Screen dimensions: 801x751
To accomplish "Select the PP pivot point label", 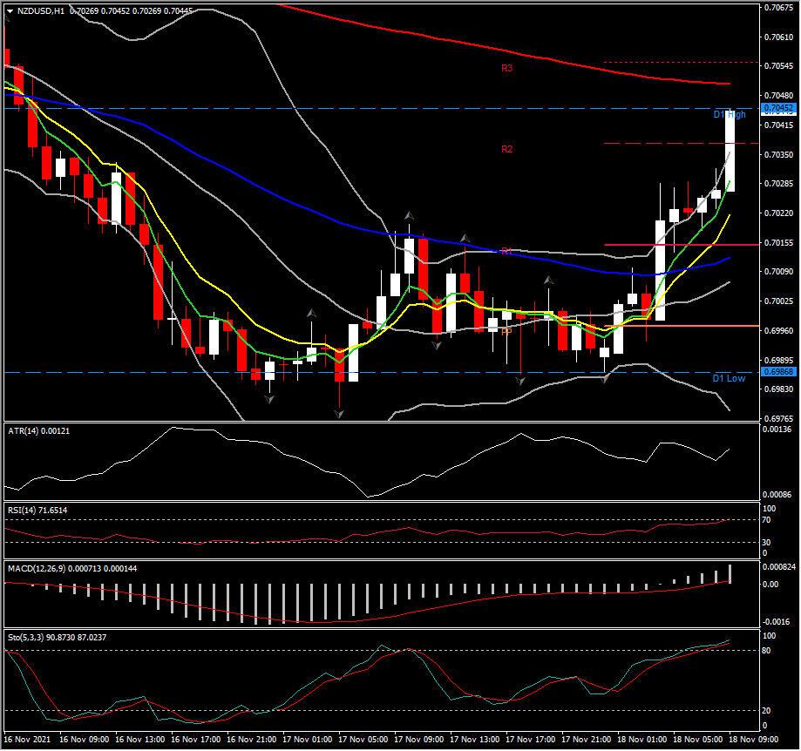I will (x=506, y=332).
